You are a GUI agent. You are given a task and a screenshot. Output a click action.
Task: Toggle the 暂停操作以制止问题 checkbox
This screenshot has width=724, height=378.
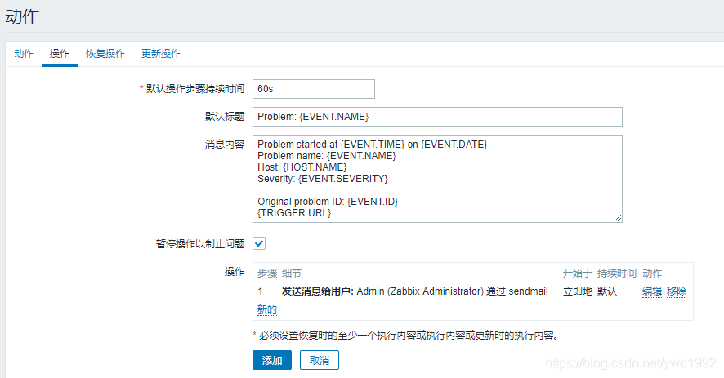(259, 243)
